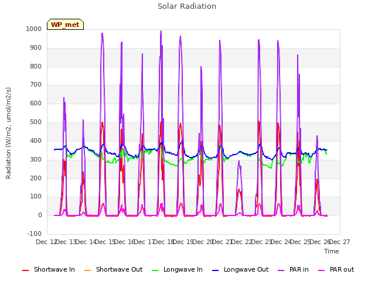Click the Time x-axis title

(x=332, y=251)
